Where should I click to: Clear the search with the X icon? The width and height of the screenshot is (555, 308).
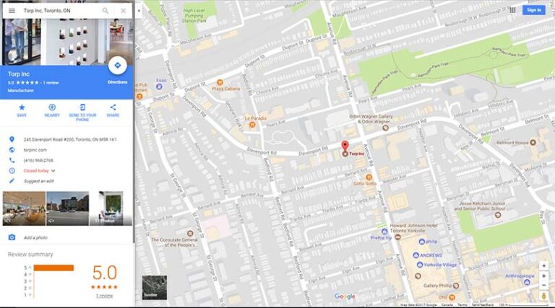(123, 11)
